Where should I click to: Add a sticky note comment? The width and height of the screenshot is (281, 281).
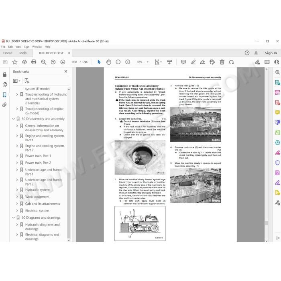pos(183,62)
